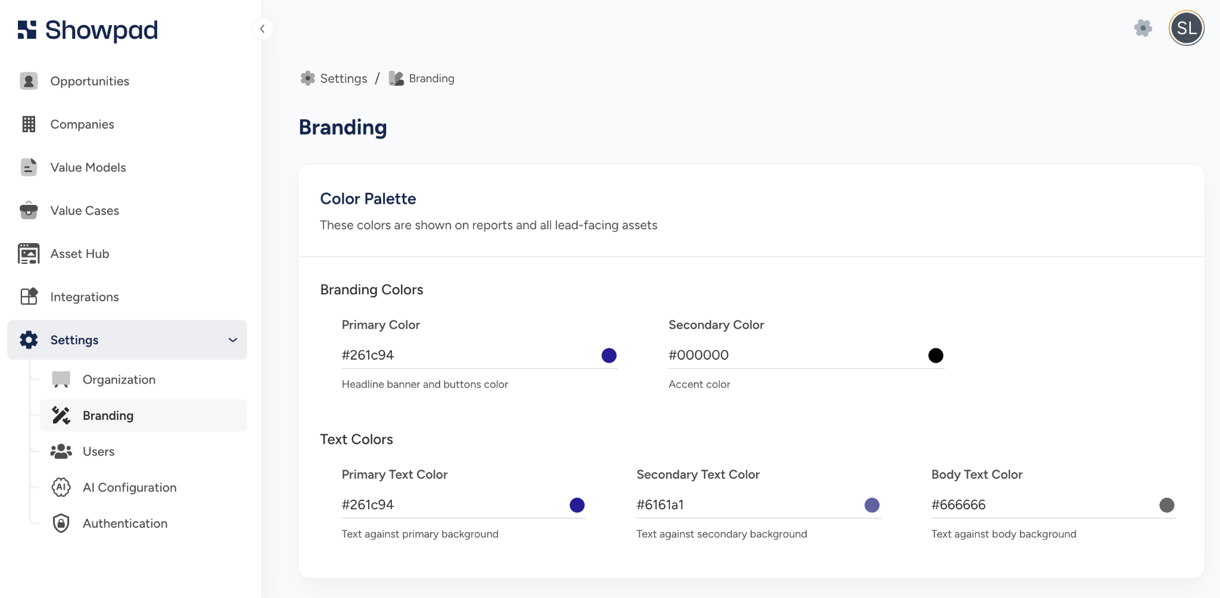Click the Settings breadcrumb link
Viewport: 1220px width, 598px height.
[344, 78]
